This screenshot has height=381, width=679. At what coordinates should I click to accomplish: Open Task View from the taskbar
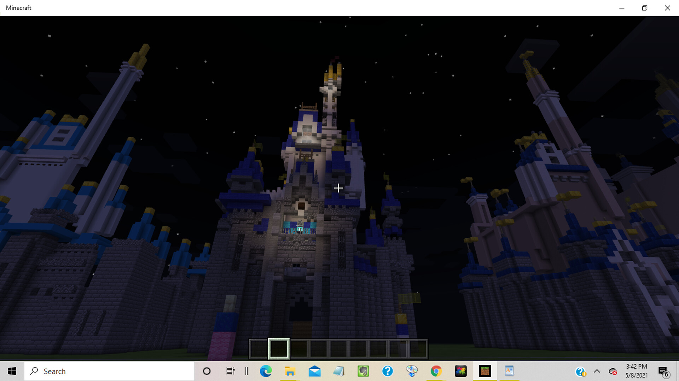(230, 371)
